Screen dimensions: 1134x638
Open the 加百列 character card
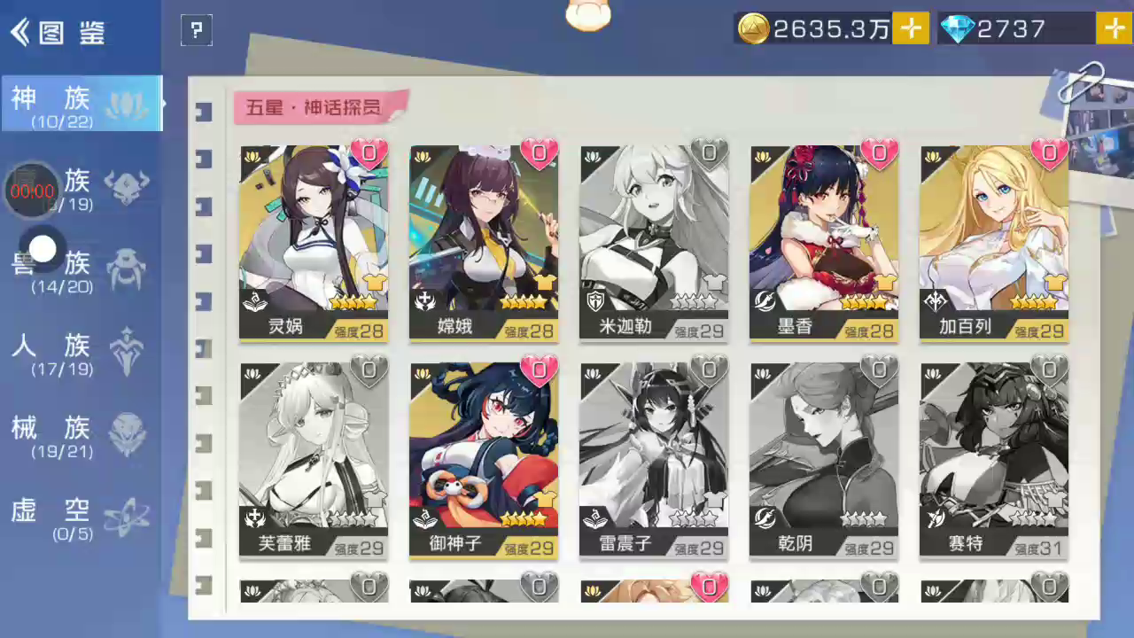click(994, 244)
